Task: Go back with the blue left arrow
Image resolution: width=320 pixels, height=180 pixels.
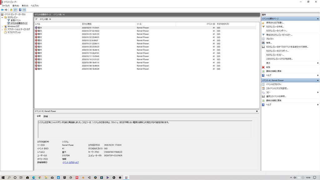Action: pyautogui.click(x=2, y=10)
